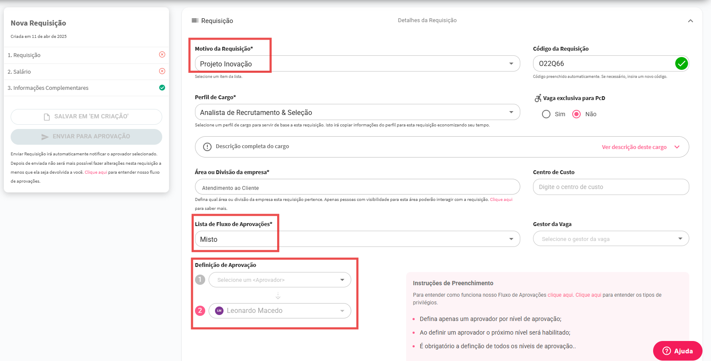Image resolution: width=711 pixels, height=361 pixels.
Task: Collapse the Detalhes da Requisição section
Action: click(x=691, y=21)
